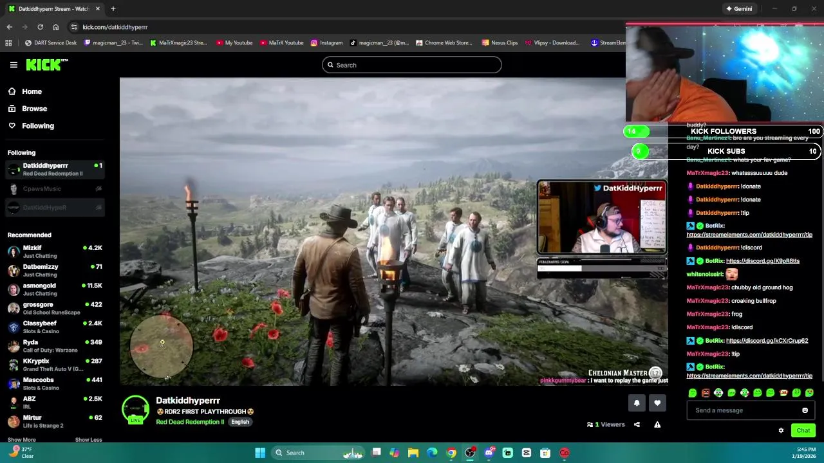
Task: Open the weather widget on taskbar
Action: [x=21, y=453]
